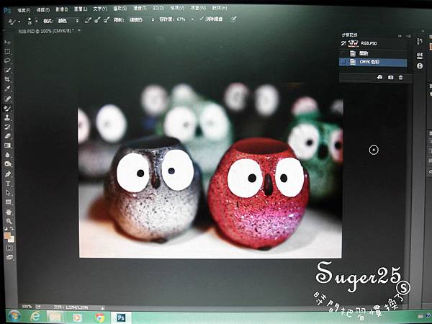The image size is (432, 324).
Task: Open the 檔案(F) File menu
Action: [22, 10]
